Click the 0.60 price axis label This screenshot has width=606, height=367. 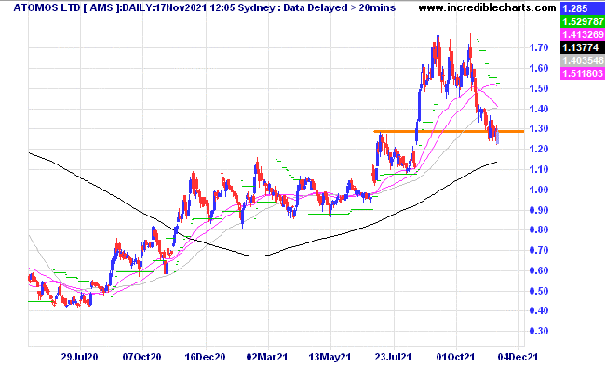tap(539, 270)
